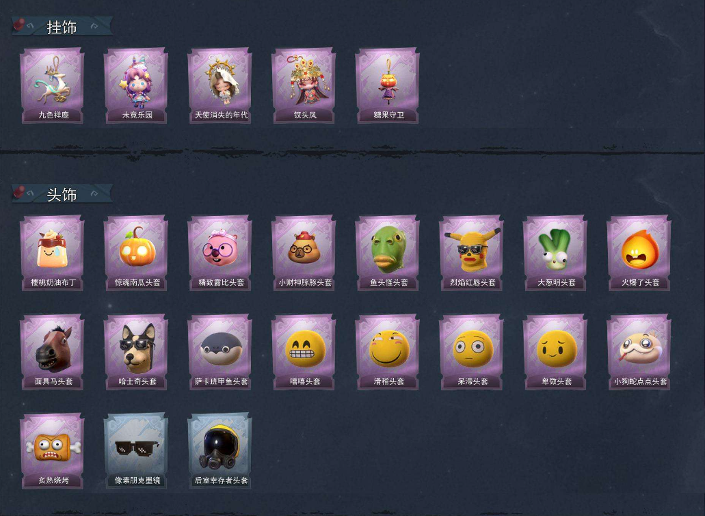Click the 头饰 section header

[x=62, y=194]
